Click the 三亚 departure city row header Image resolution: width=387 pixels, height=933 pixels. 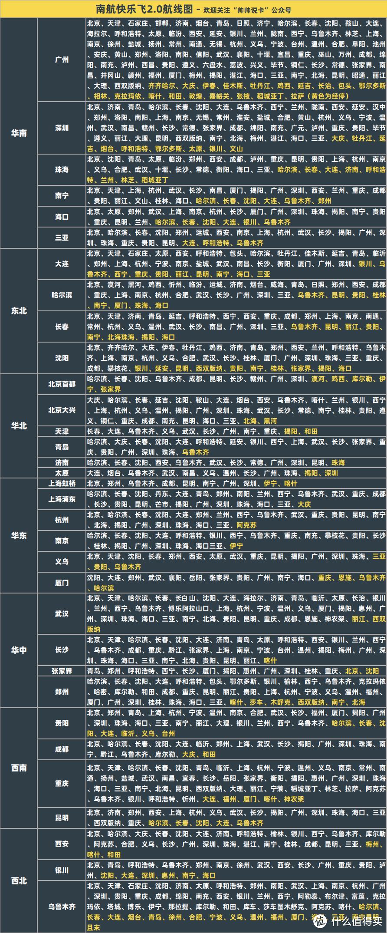[62, 238]
